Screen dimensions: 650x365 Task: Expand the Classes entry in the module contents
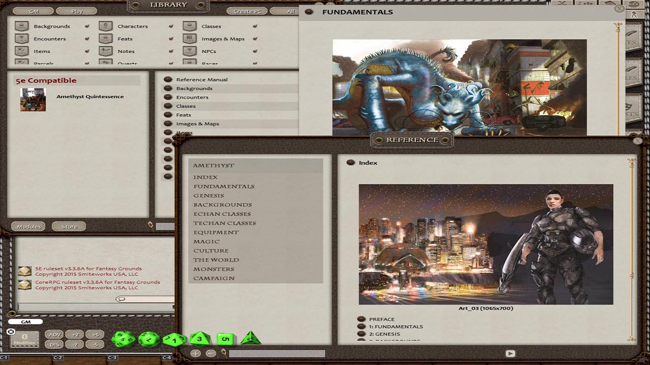pyautogui.click(x=168, y=106)
